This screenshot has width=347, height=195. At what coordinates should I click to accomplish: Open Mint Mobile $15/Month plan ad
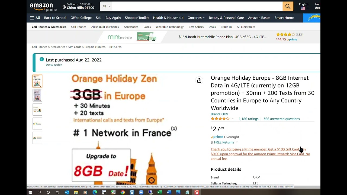[x=223, y=37]
